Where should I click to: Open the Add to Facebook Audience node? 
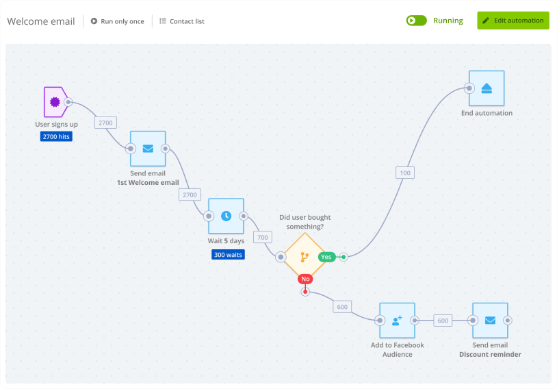pos(397,321)
